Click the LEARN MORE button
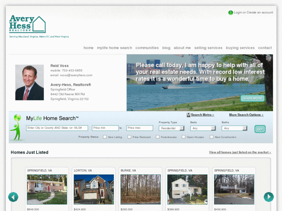The image size is (282, 211). (x=253, y=98)
